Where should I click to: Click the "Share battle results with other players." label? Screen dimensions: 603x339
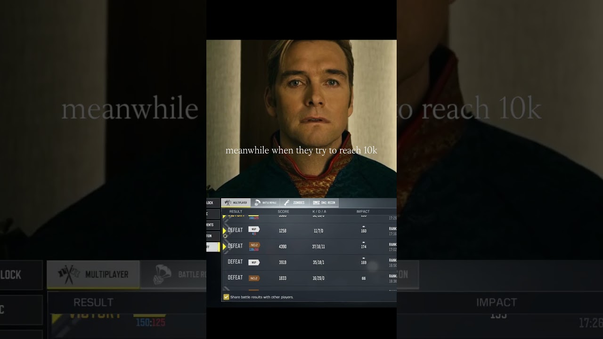[x=262, y=297]
